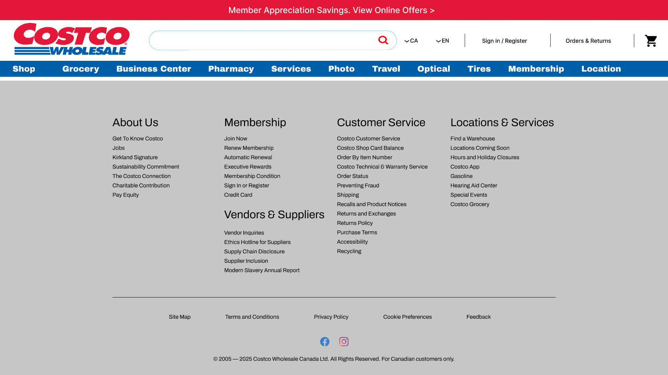Open Cookie Preferences footer link
The height and width of the screenshot is (375, 668).
tap(407, 317)
